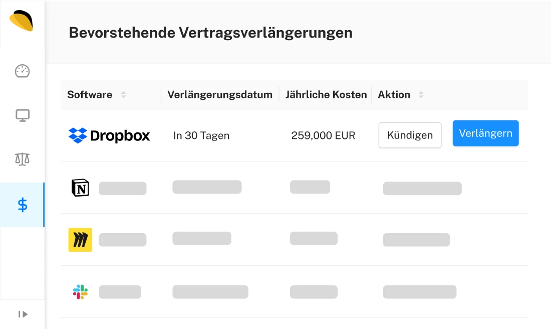The width and height of the screenshot is (551, 329).
Task: Click the Notion logo icon
Action: coord(80,188)
